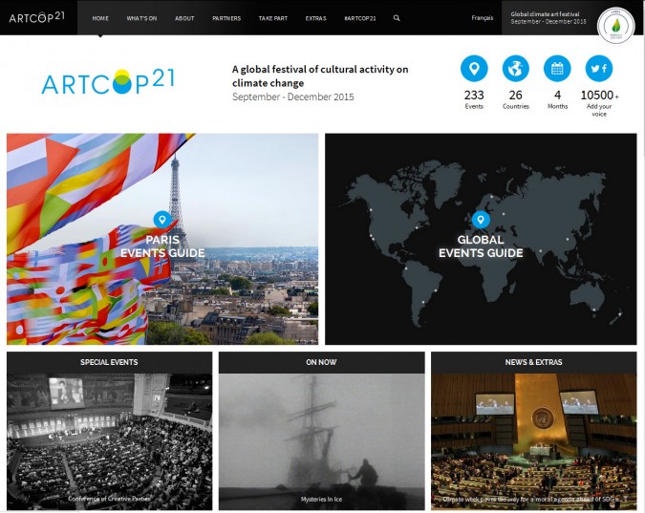Screen dimensions: 645x513
Task: Open the Climate week news thumbnail
Action: [x=533, y=441]
